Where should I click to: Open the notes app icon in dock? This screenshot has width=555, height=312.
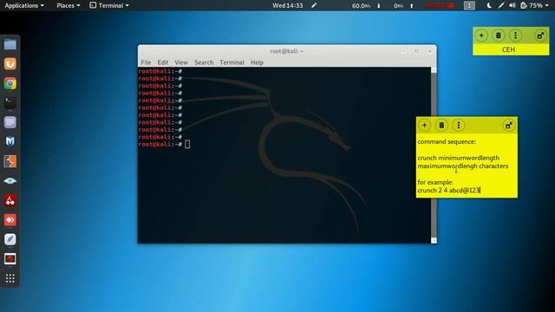click(x=10, y=122)
